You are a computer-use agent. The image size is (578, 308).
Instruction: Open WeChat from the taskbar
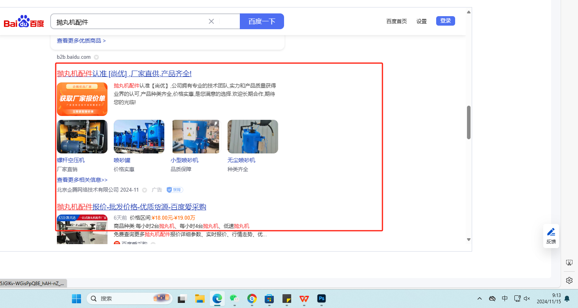[234, 299]
